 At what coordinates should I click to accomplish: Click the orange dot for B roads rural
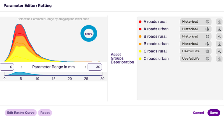[140, 36]
